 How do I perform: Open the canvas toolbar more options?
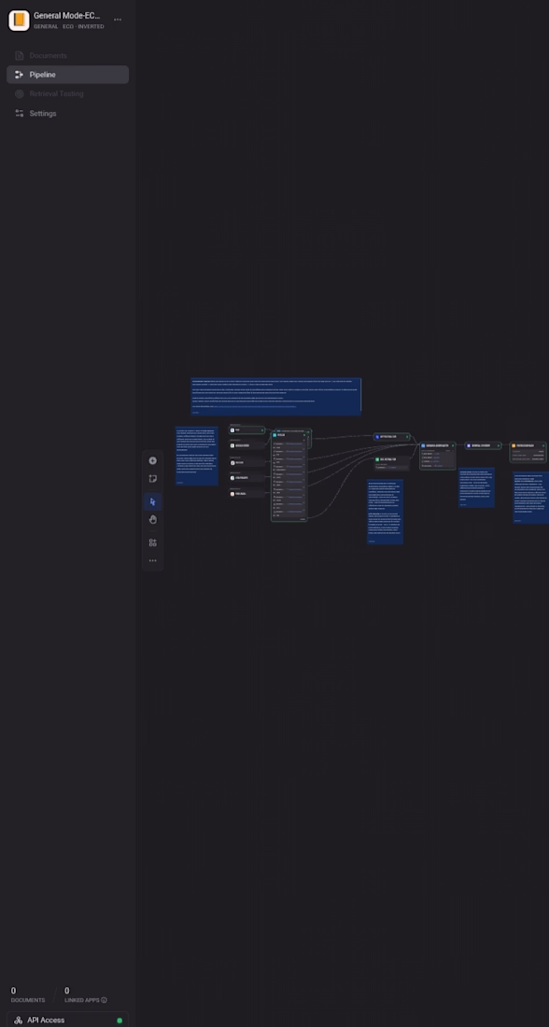point(152,561)
